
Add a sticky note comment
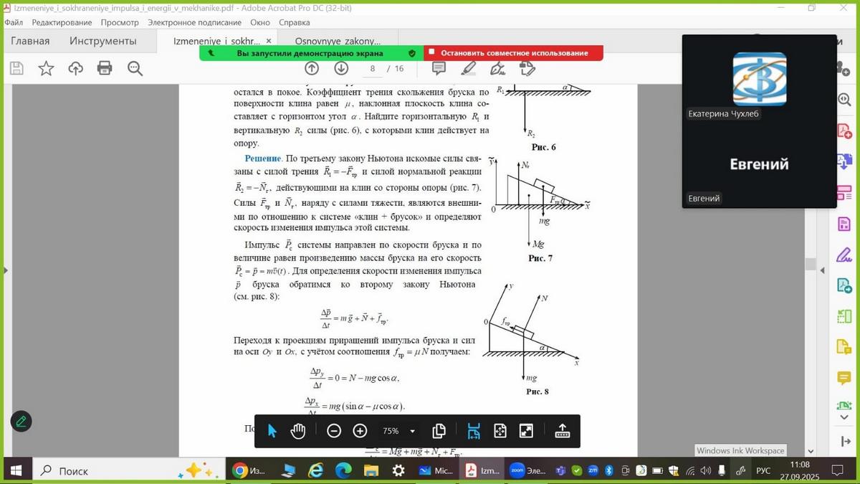(x=439, y=68)
